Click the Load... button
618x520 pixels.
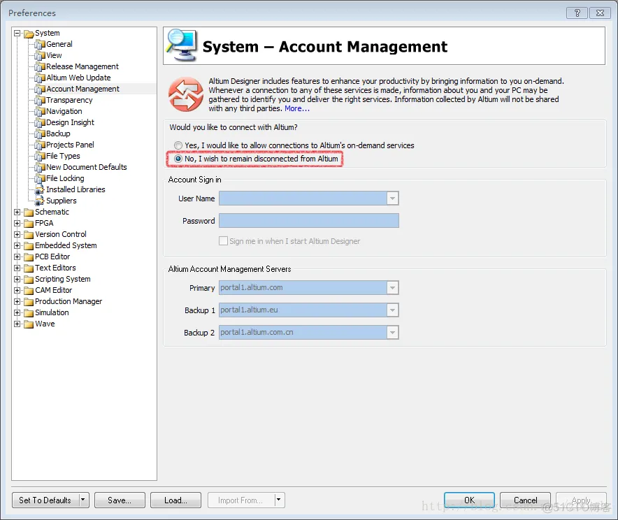coord(175,500)
